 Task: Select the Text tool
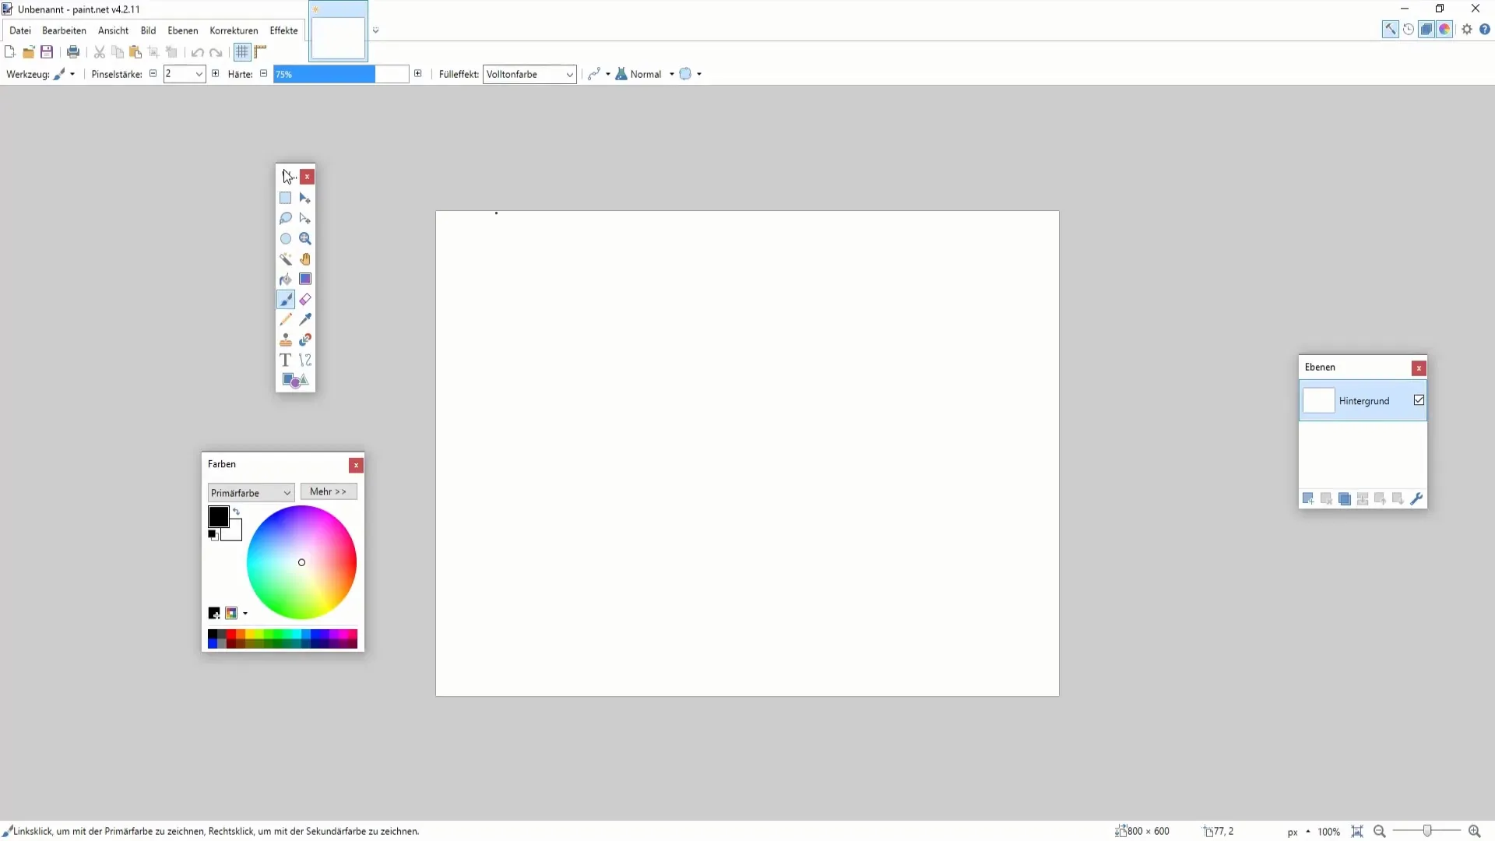[286, 360]
